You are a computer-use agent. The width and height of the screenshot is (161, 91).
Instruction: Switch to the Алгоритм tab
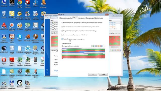[82, 18]
